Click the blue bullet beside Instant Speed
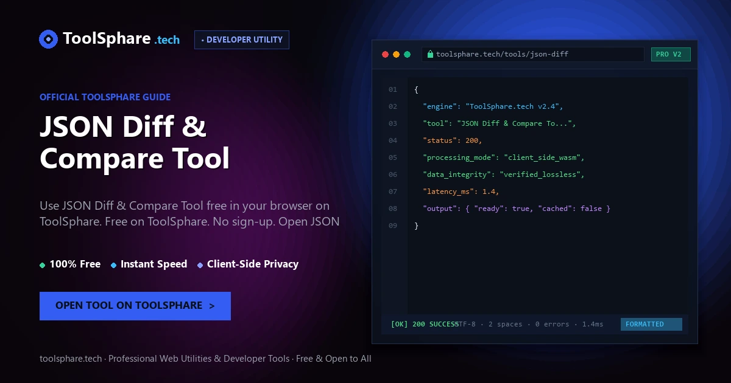Screen dimensions: 731x383 114,265
